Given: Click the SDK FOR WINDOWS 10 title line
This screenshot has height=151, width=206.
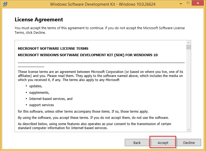Looking at the screenshot, I should click(88, 55).
